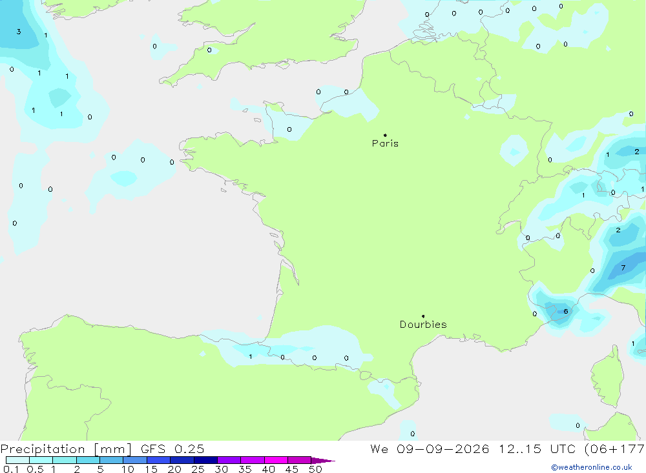Click the Dourbies map label
Viewport: 646px width, 473px height.
423,325
